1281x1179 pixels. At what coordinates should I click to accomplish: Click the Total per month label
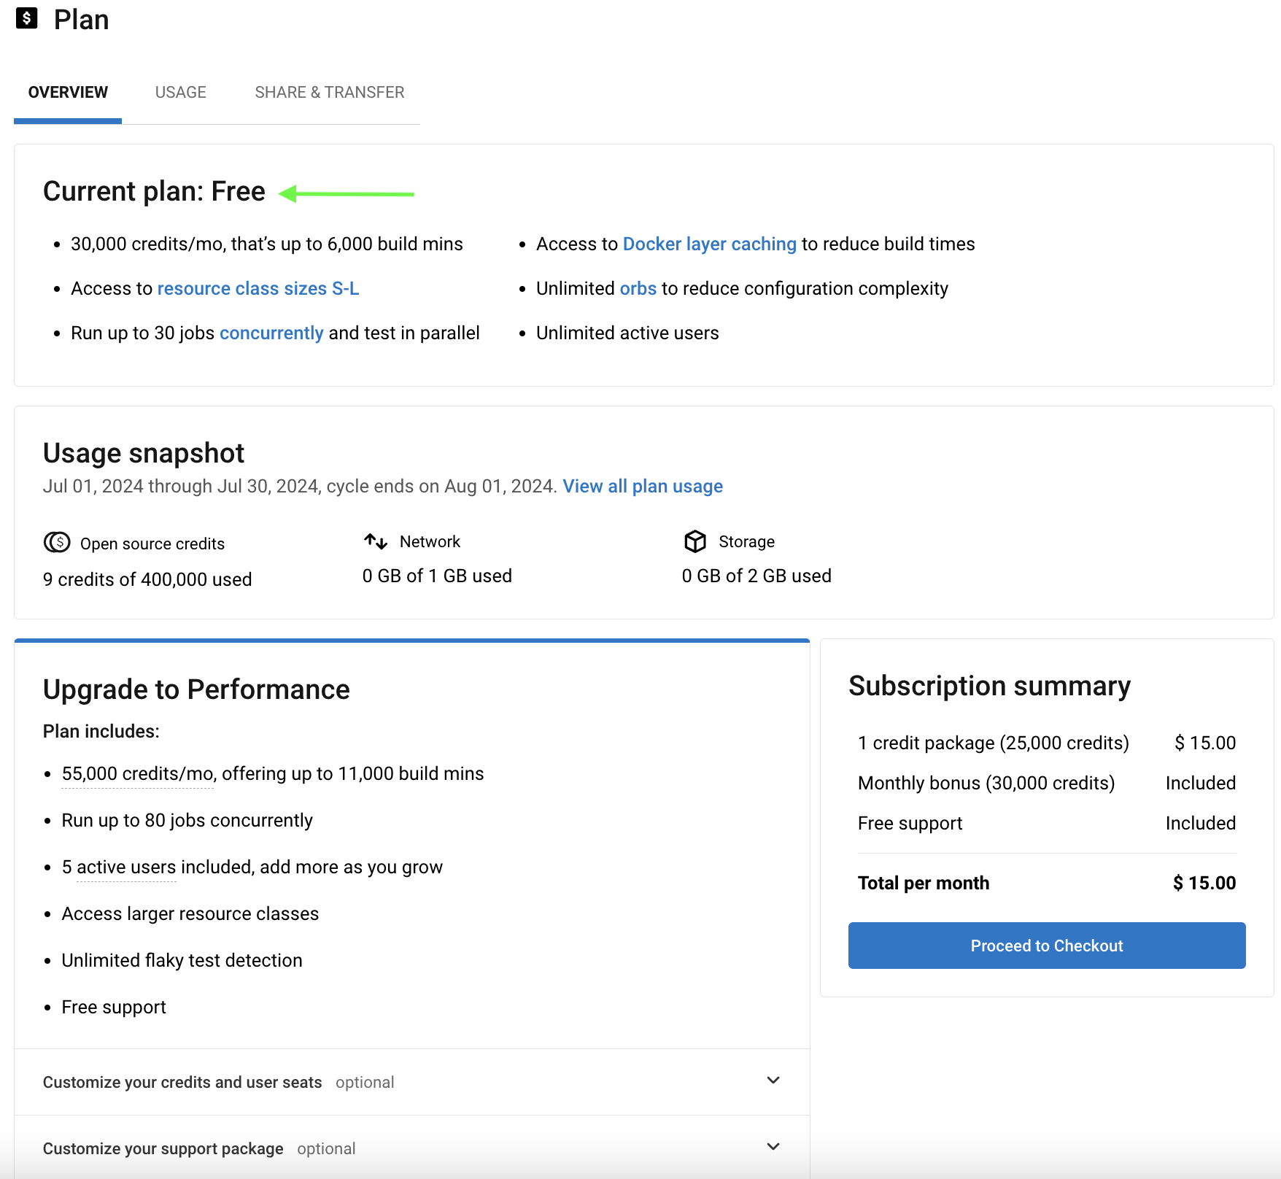(924, 884)
